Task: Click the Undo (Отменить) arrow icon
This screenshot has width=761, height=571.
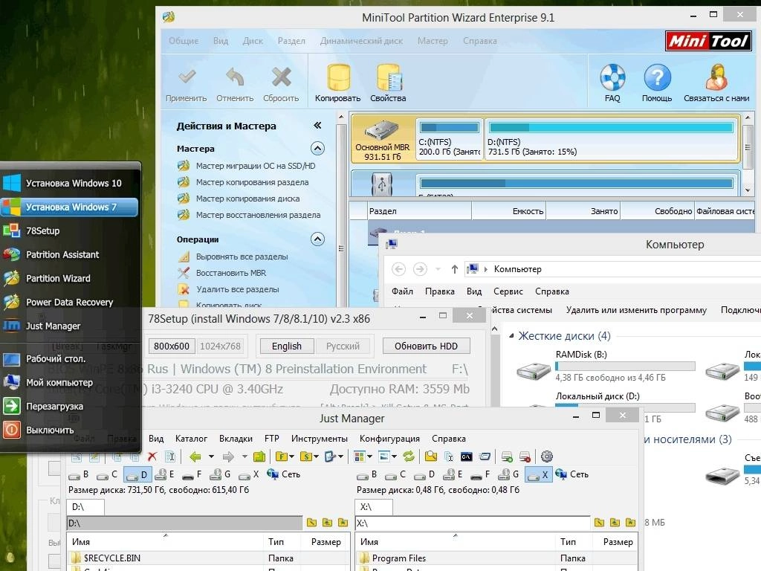Action: tap(235, 77)
